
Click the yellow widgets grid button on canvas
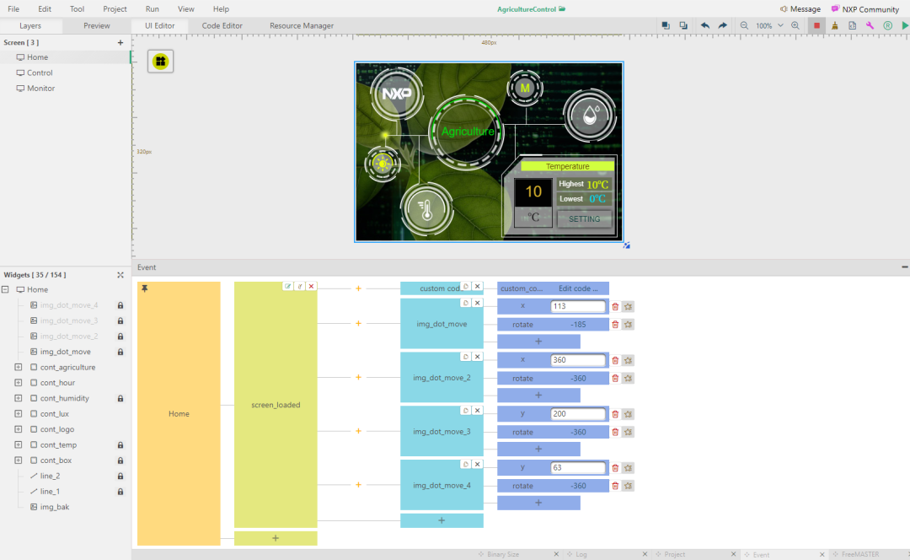(160, 61)
